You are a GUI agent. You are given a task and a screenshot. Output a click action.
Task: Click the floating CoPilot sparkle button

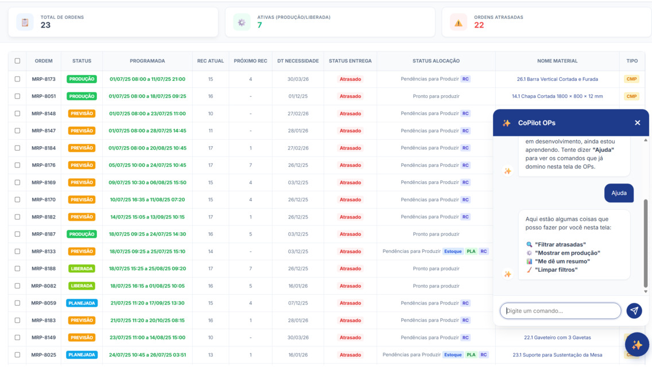637,345
